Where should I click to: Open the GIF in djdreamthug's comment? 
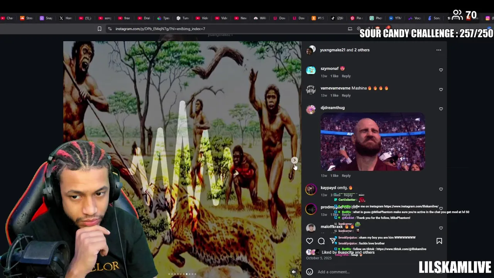point(373,142)
